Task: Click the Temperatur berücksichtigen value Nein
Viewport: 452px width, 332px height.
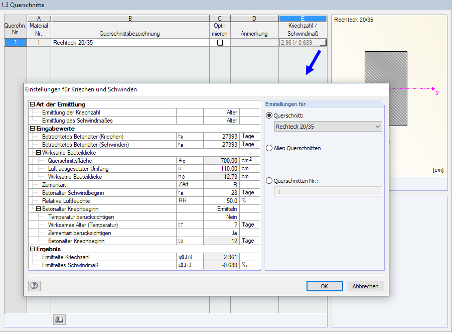Action: coord(221,217)
